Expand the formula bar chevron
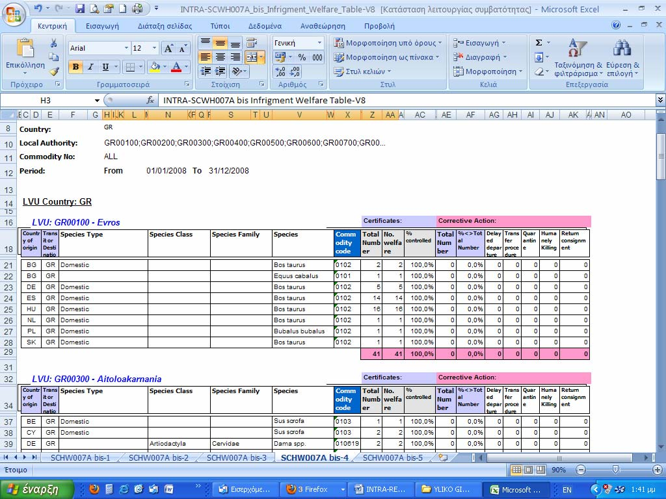This screenshot has height=499, width=666. click(660, 100)
